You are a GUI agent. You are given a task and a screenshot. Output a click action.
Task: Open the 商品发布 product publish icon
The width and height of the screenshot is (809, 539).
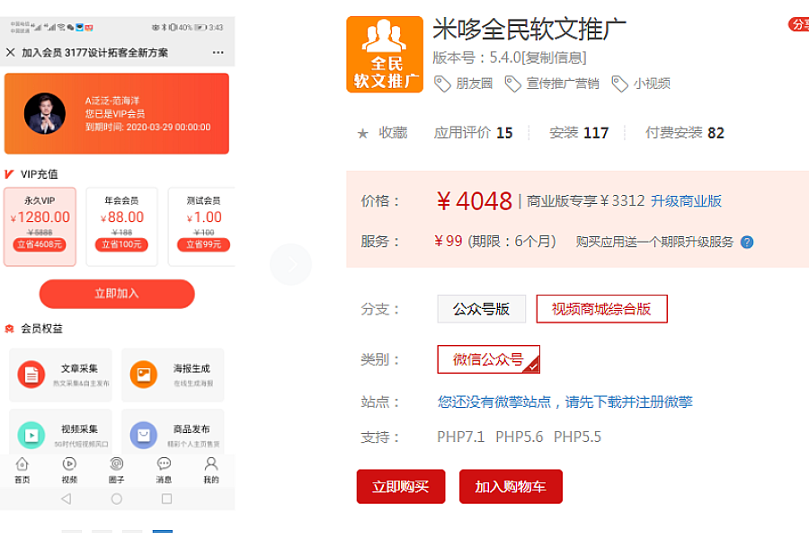click(x=144, y=435)
